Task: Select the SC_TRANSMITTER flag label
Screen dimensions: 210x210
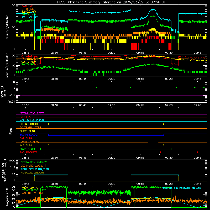Action: [30, 128]
